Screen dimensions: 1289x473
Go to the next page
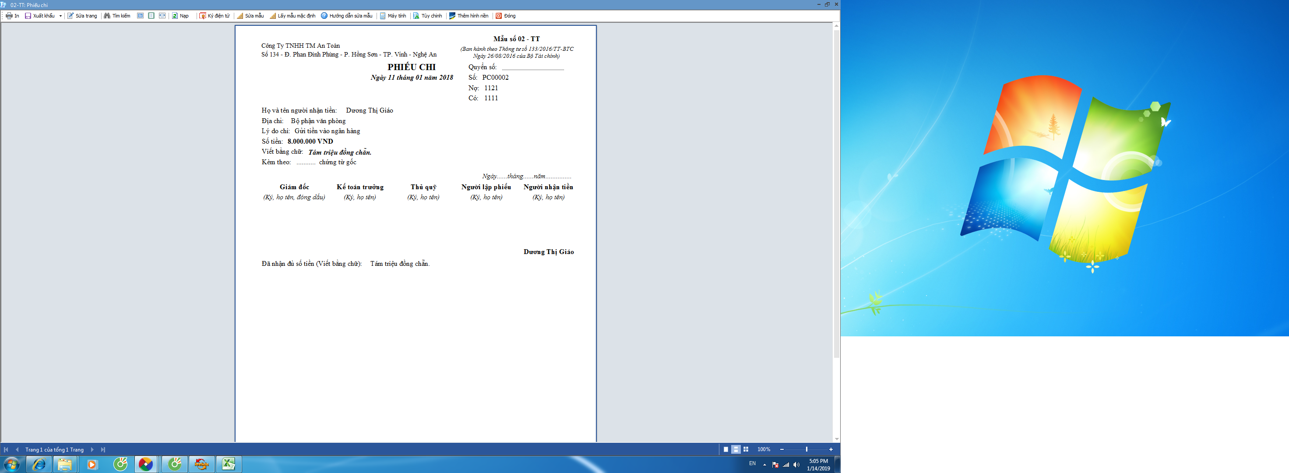pyautogui.click(x=92, y=449)
